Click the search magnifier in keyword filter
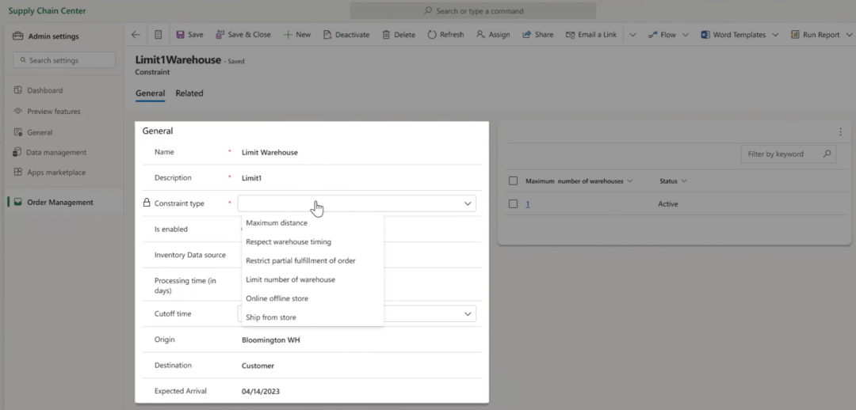This screenshot has width=856, height=410. click(x=827, y=154)
